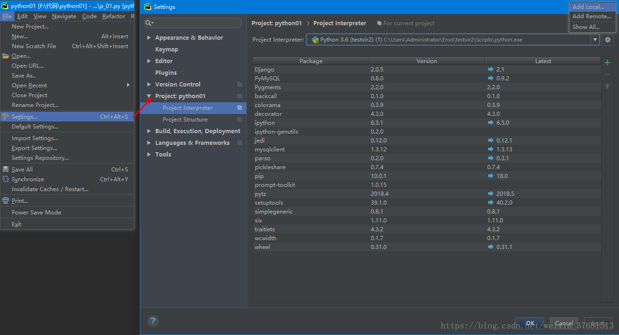
Task: Click the update arrow for setuptools package
Action: pos(490,202)
